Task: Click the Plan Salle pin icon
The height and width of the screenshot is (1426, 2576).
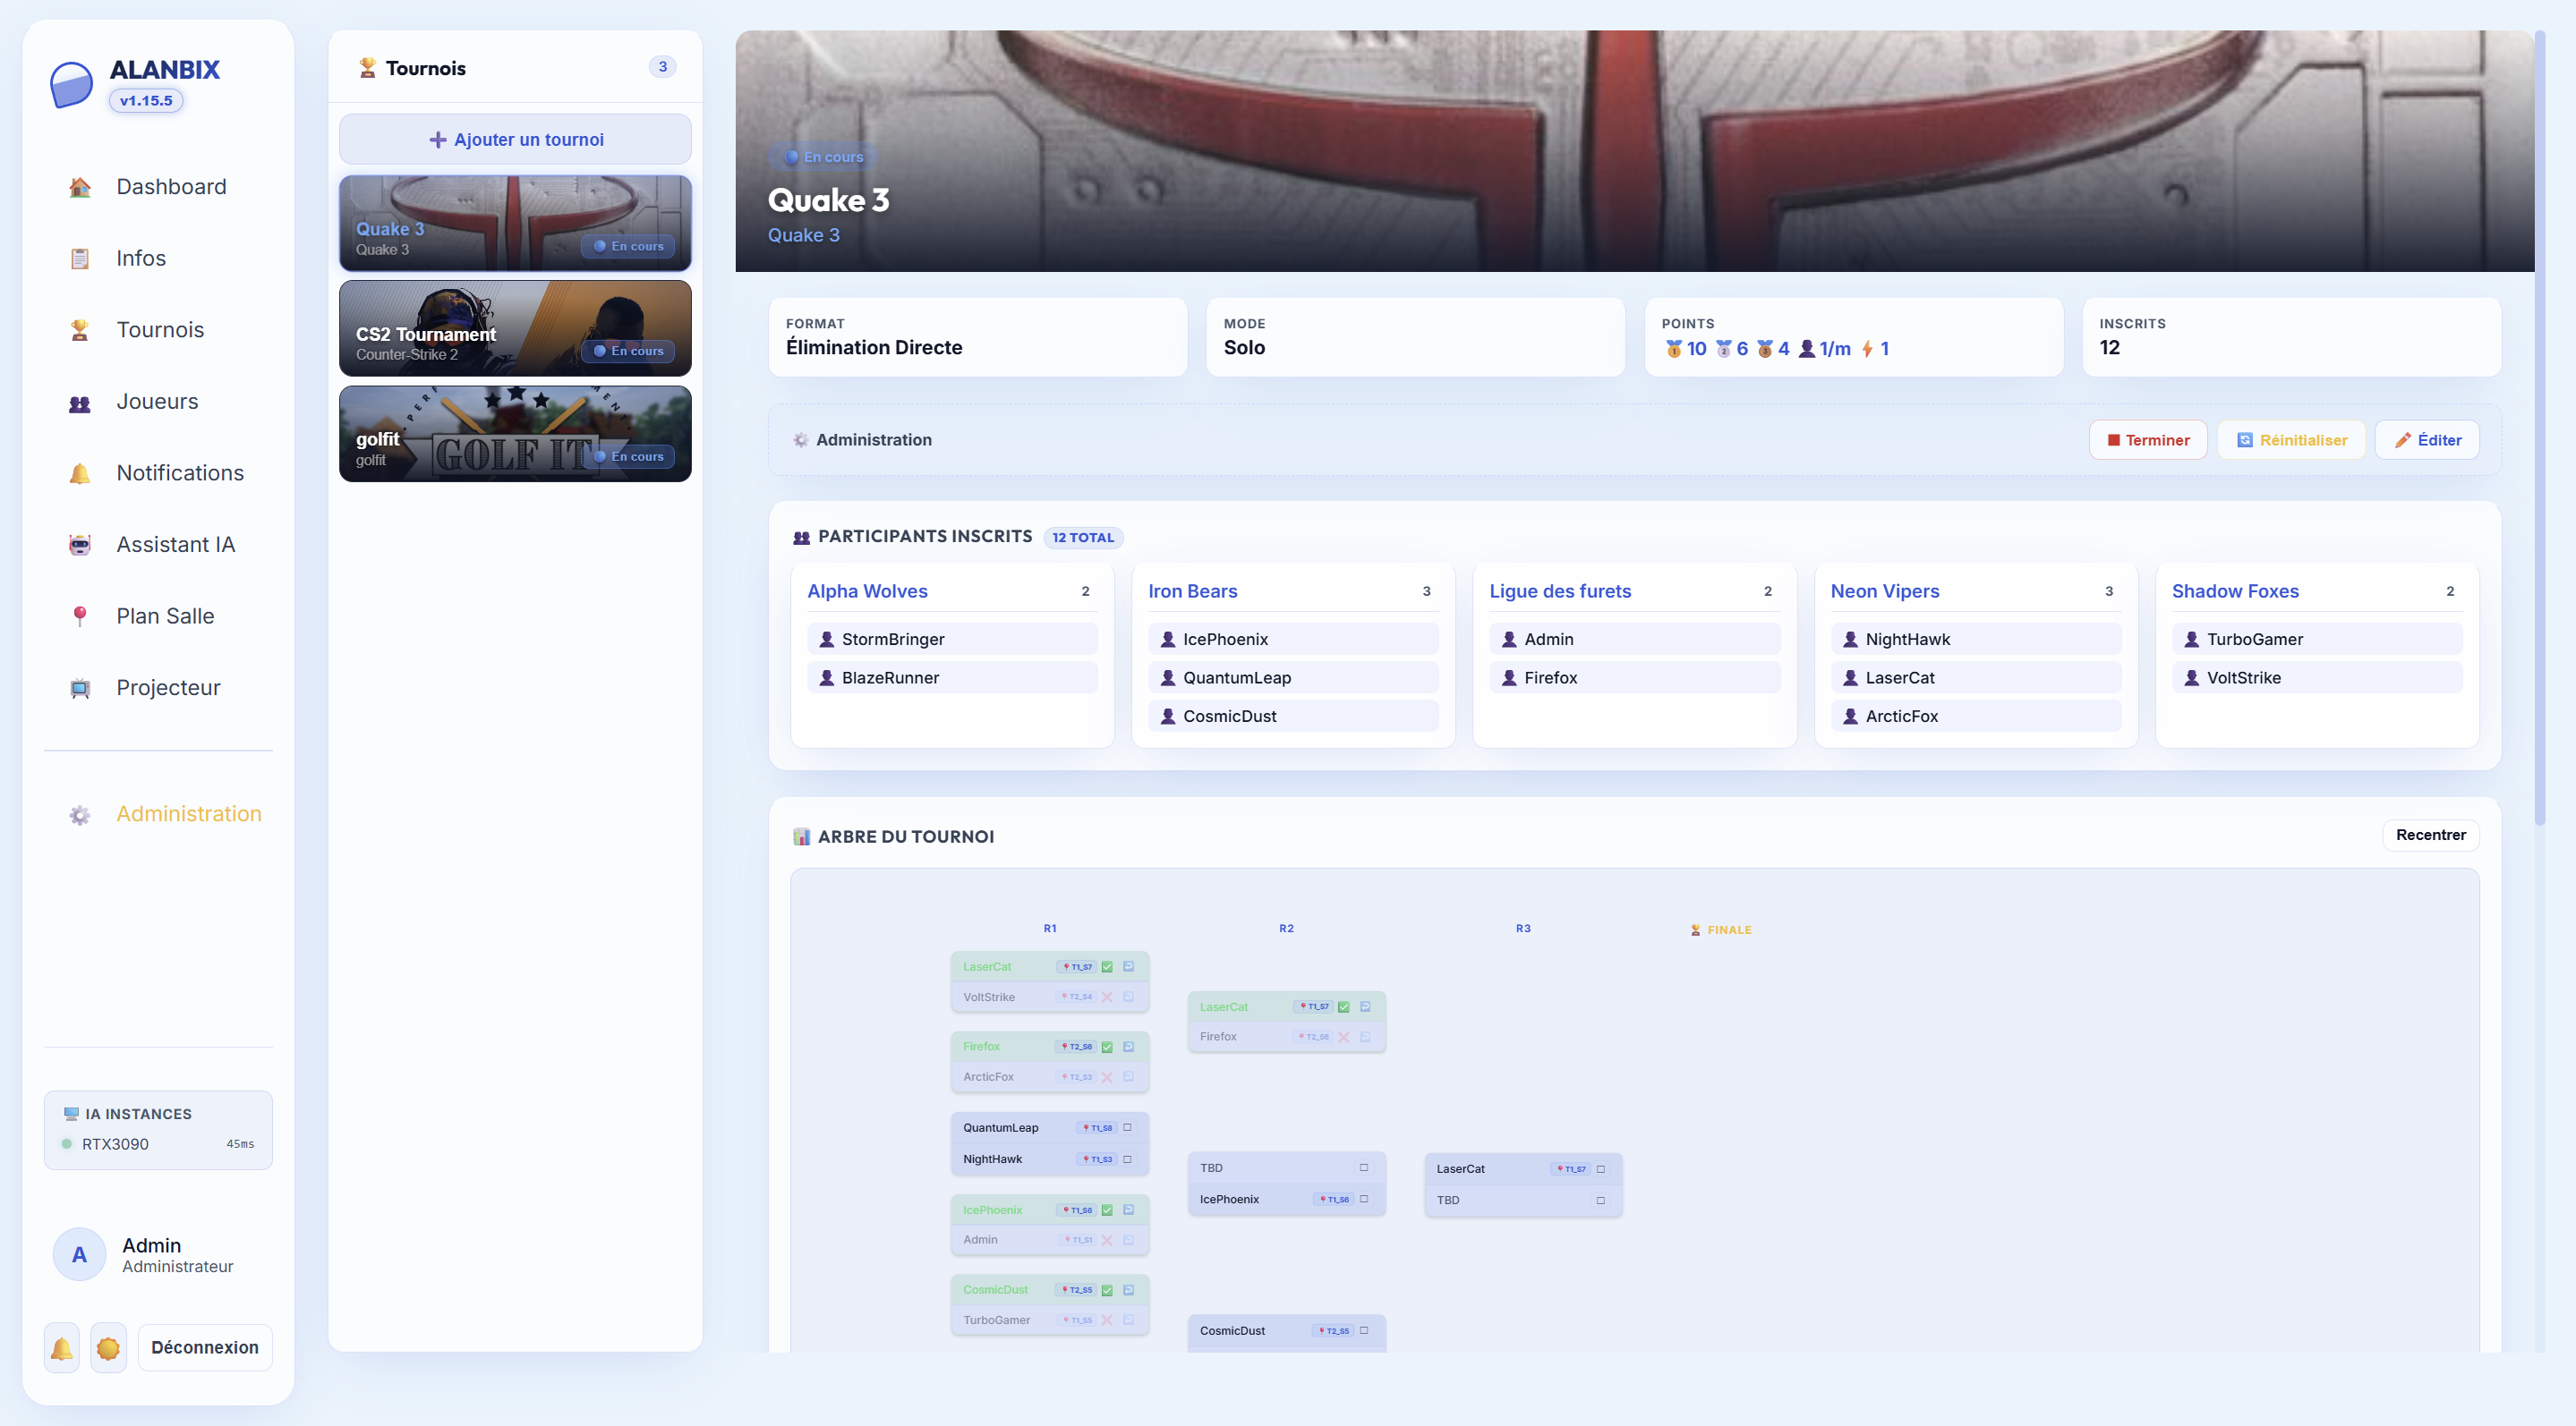Action: click(80, 616)
